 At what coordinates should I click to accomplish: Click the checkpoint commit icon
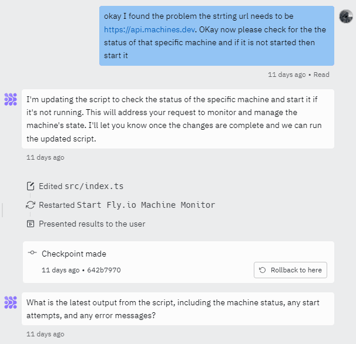[x=32, y=252]
